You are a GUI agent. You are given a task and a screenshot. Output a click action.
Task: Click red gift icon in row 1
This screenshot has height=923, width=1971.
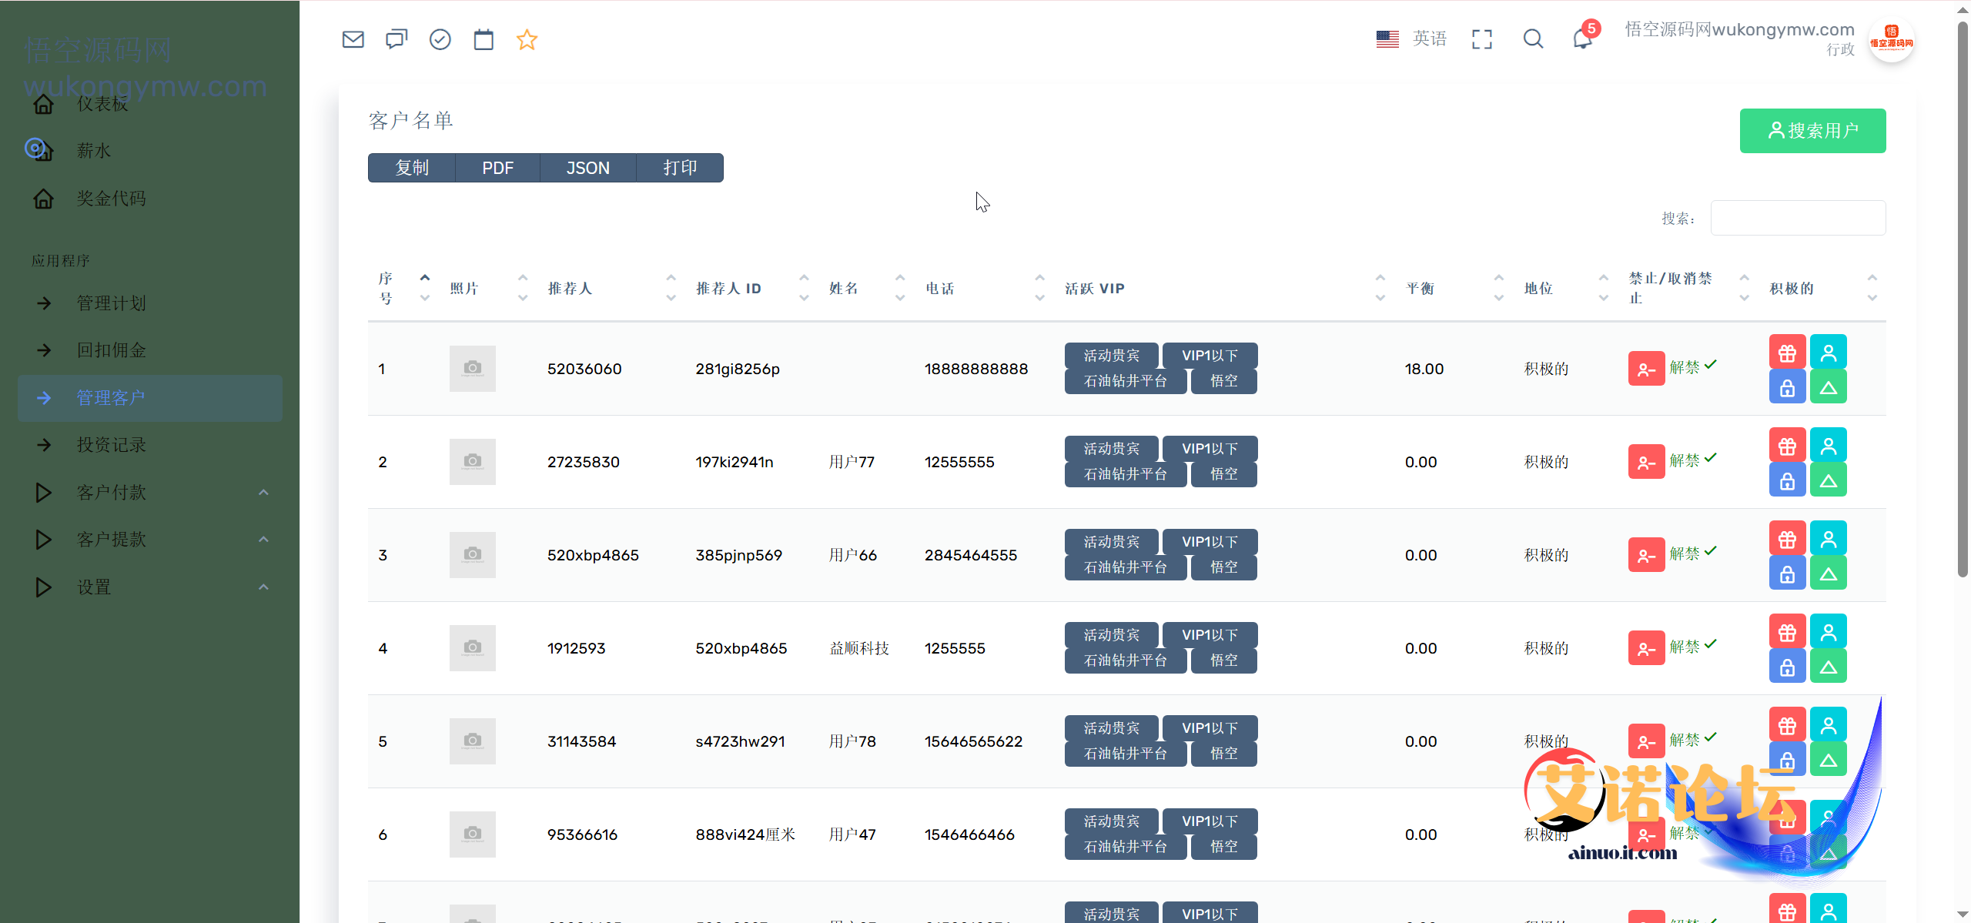point(1787,353)
